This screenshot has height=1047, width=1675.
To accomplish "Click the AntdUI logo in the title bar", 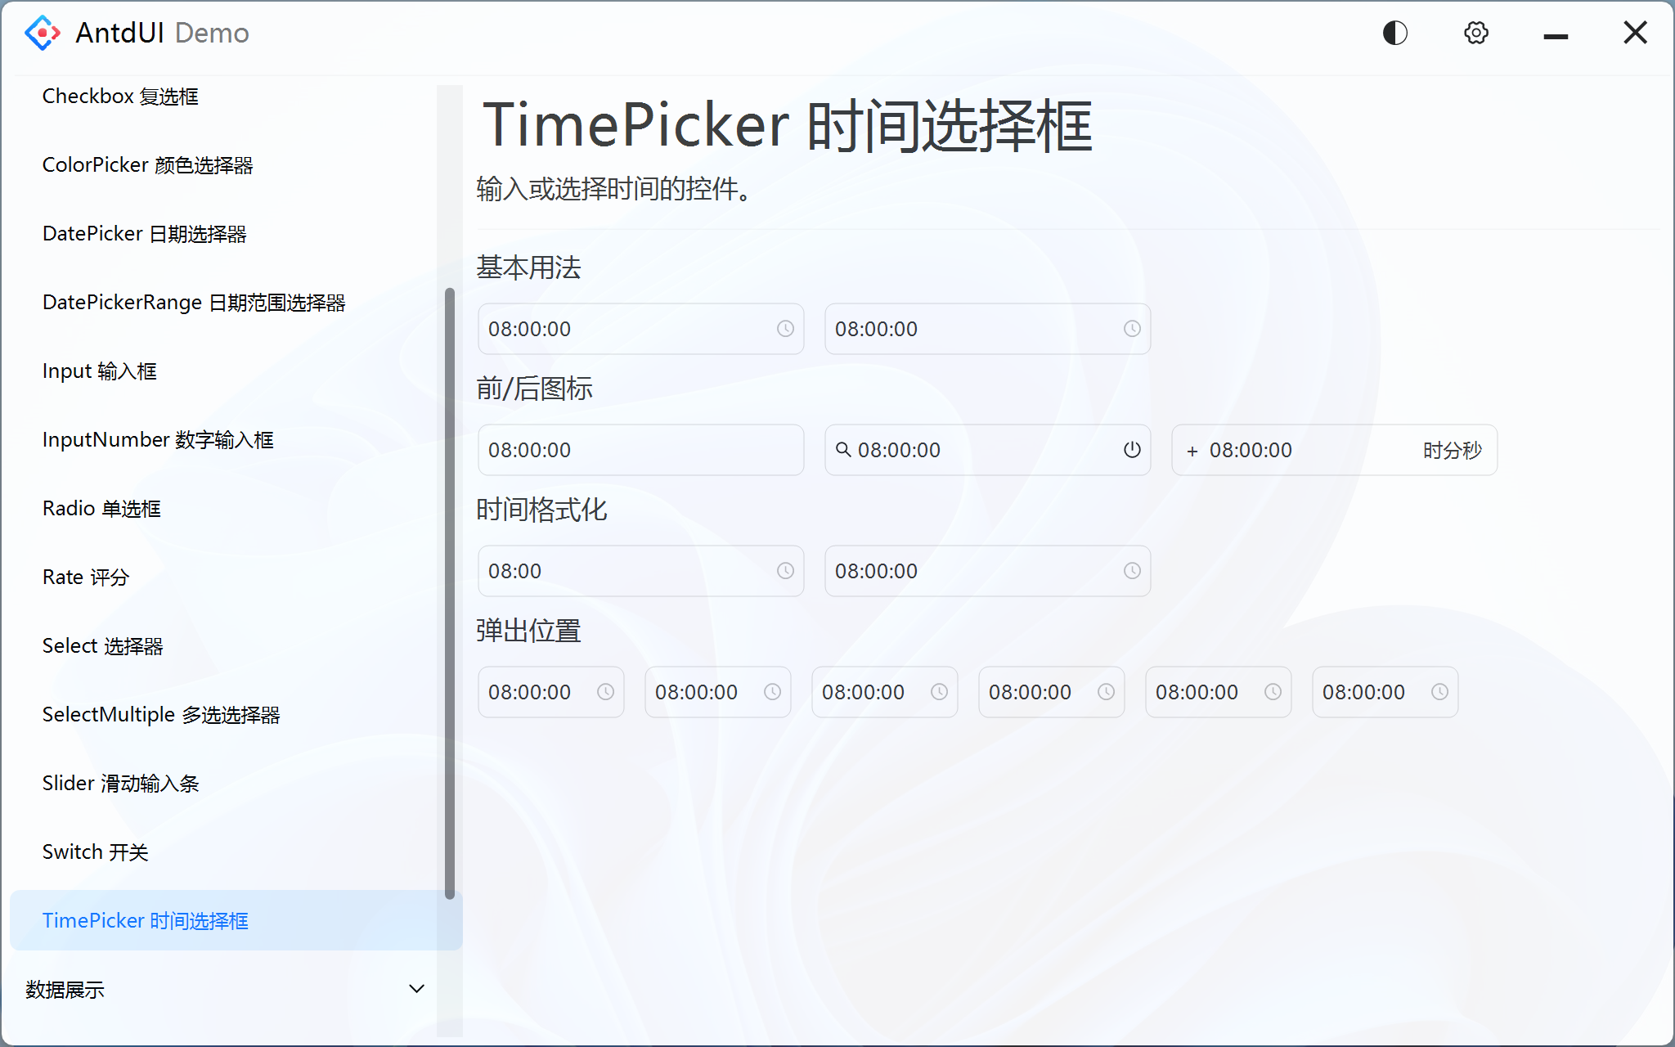I will (43, 33).
